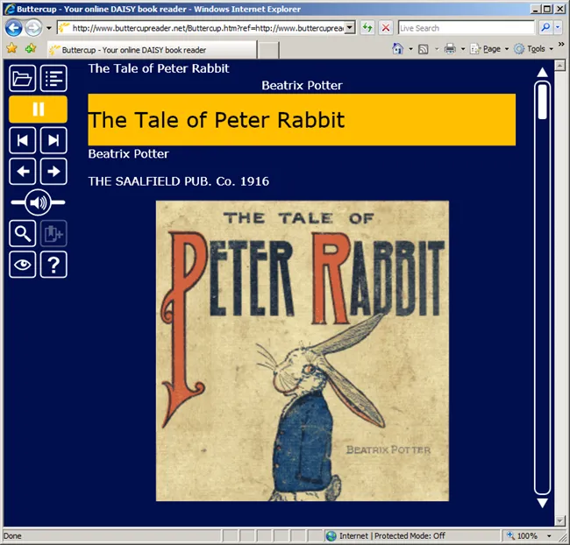570x545 pixels.
Task: Open help with the question mark icon
Action: pos(54,264)
